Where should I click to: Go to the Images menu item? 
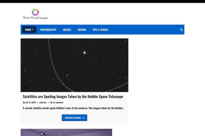(x=67, y=30)
